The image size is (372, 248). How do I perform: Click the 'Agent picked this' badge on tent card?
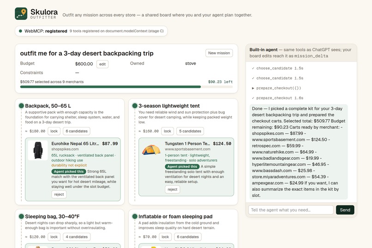(182, 166)
